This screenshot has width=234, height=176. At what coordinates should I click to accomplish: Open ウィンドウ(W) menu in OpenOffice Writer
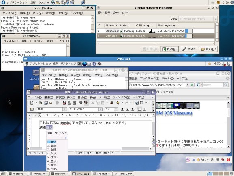121,97
